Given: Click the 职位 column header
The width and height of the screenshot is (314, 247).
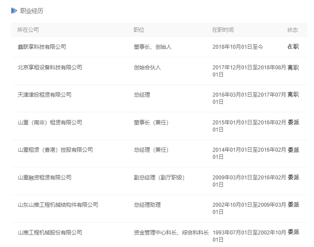Looking at the screenshot, I should click(x=139, y=30).
